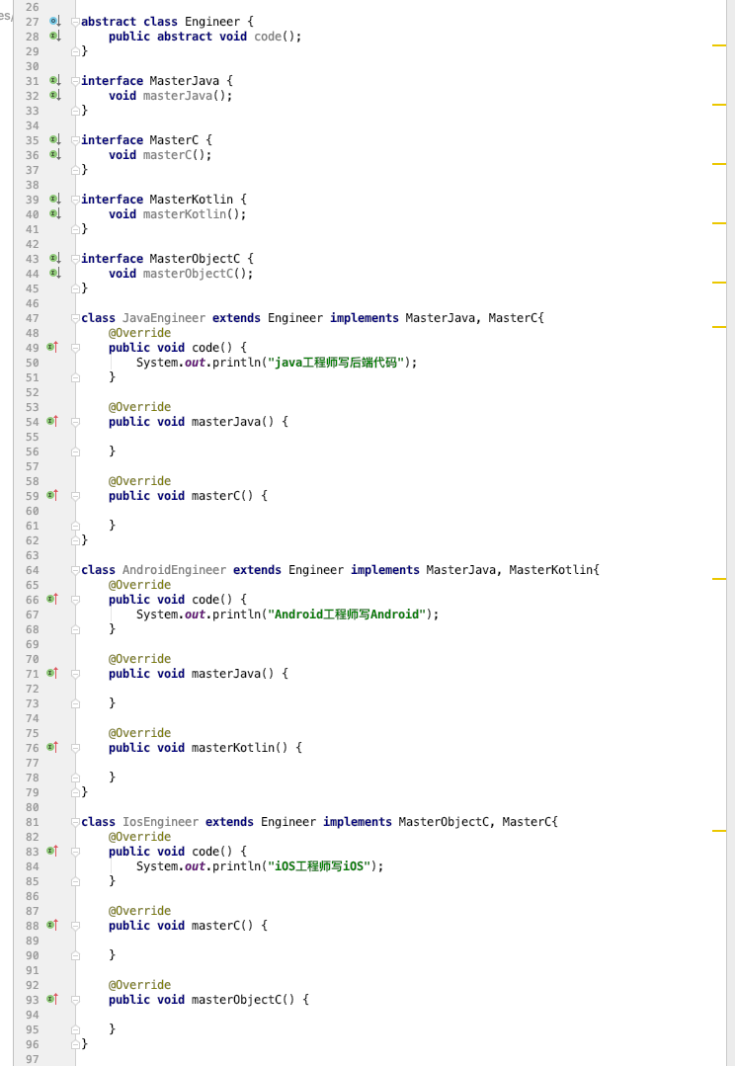Click the gutter icon beside void masterObjectC() in the interface
This screenshot has height=1066, width=735.
54,273
